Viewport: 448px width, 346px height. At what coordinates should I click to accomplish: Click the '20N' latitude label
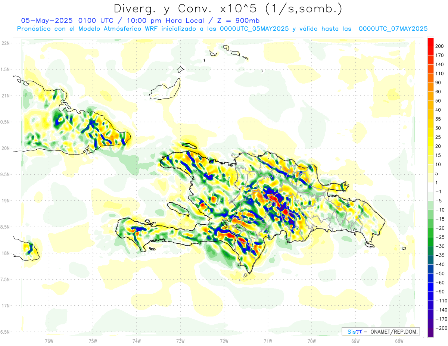click(x=6, y=148)
